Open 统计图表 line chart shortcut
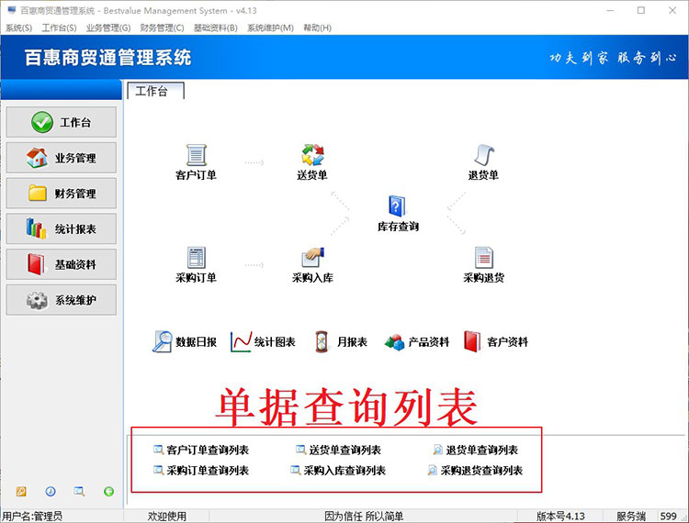689x523 pixels. 263,342
